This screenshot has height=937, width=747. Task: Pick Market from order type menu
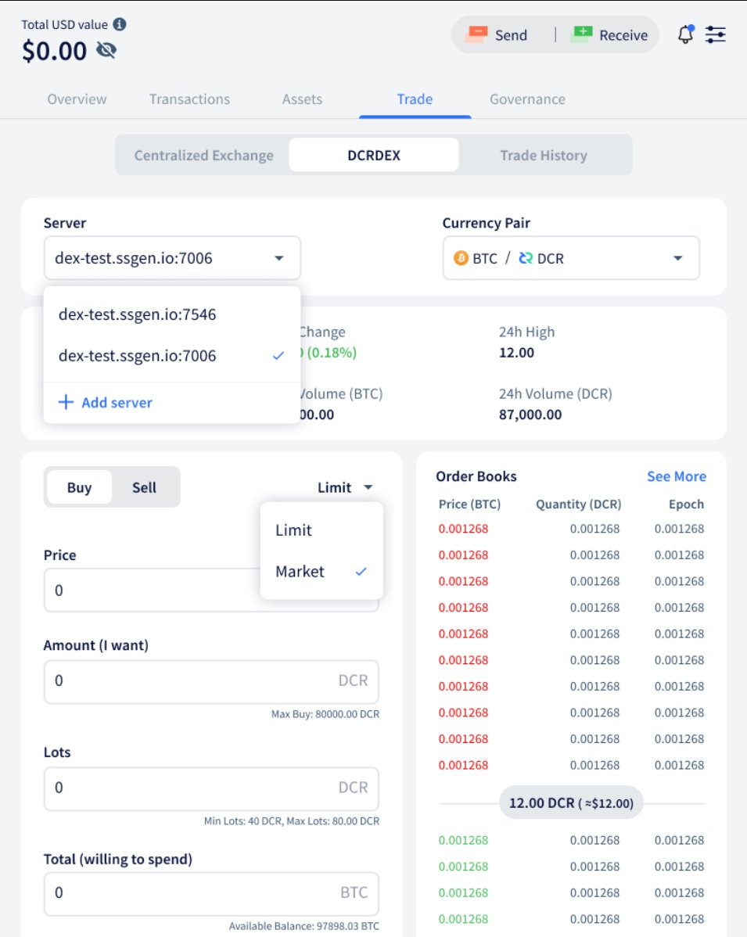coord(321,571)
